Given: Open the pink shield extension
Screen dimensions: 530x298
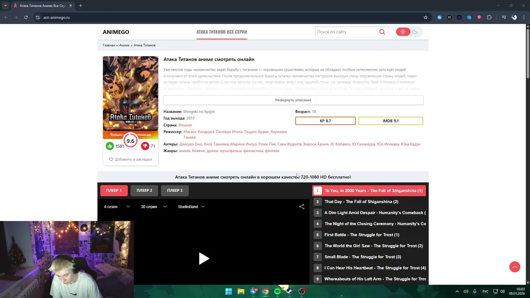Looking at the screenshot, I should point(479,17).
